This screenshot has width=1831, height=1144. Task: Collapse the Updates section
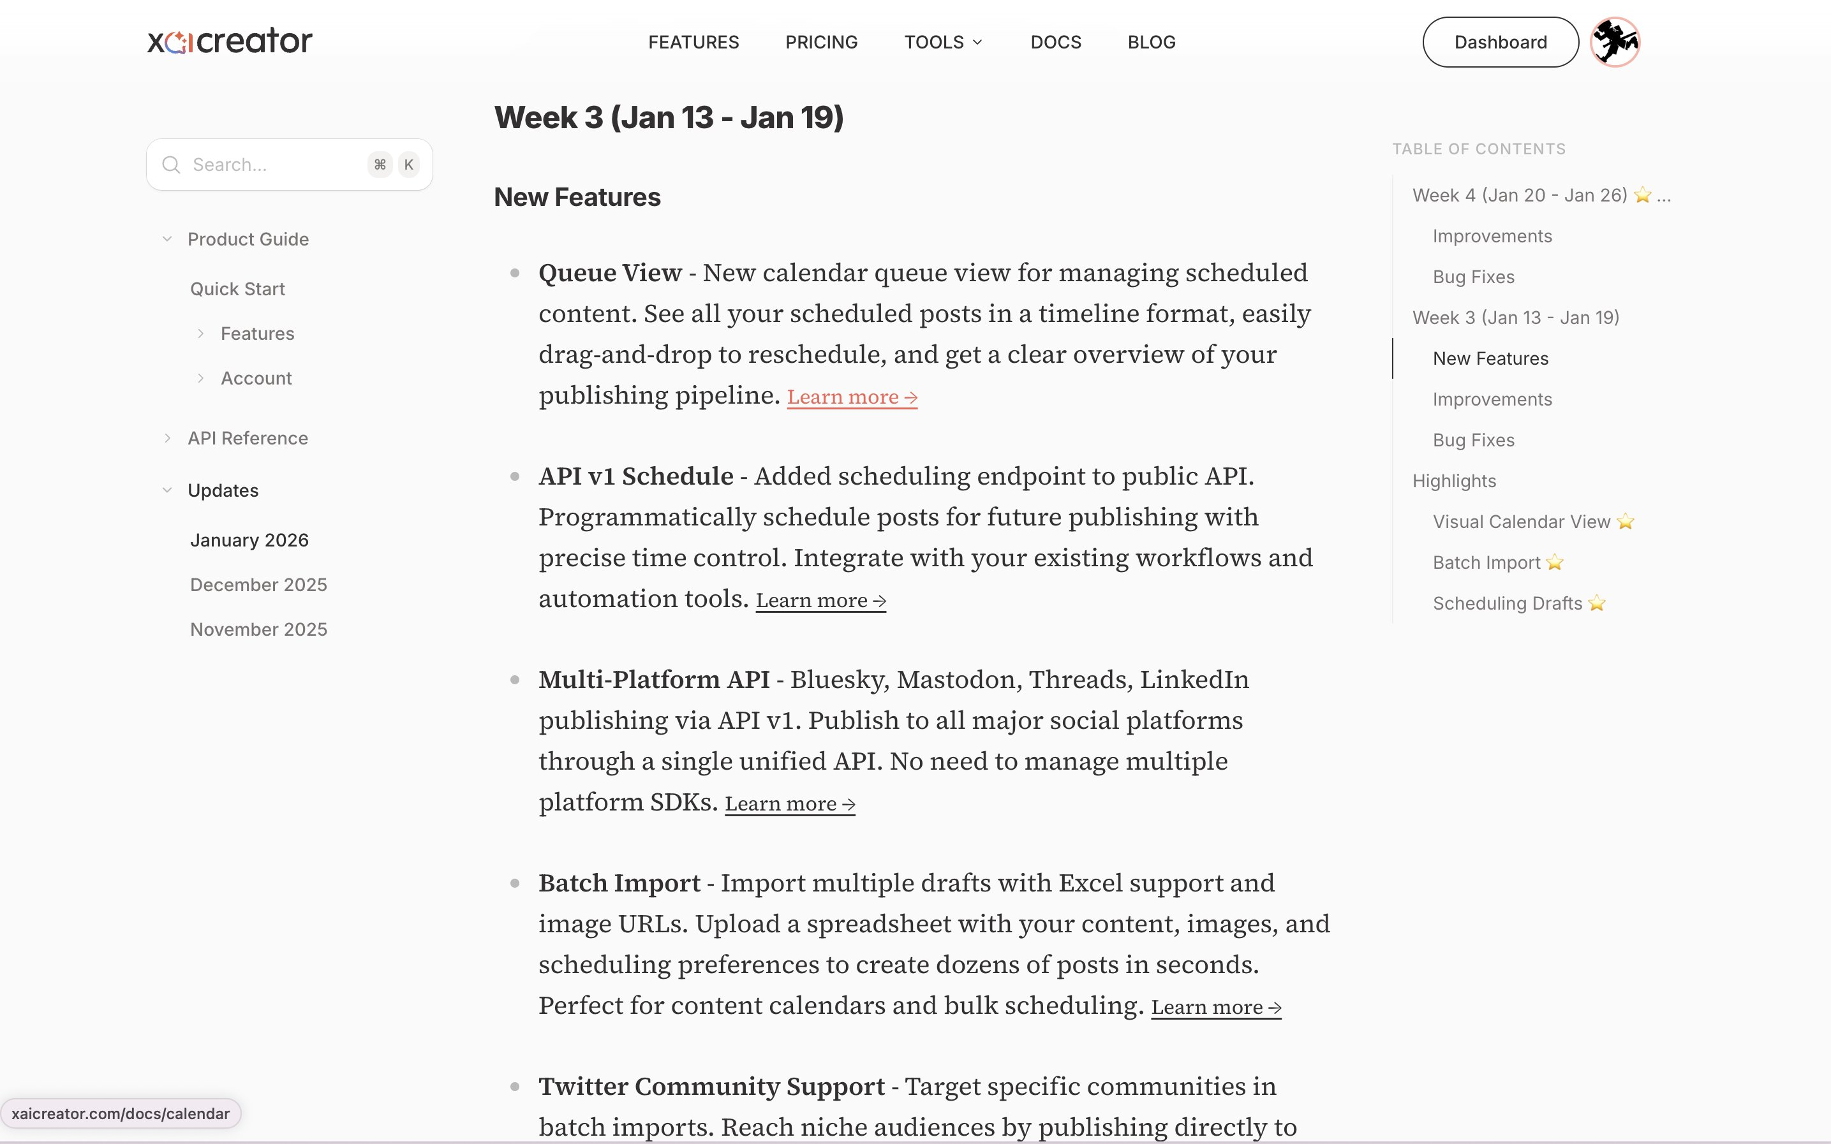(167, 490)
